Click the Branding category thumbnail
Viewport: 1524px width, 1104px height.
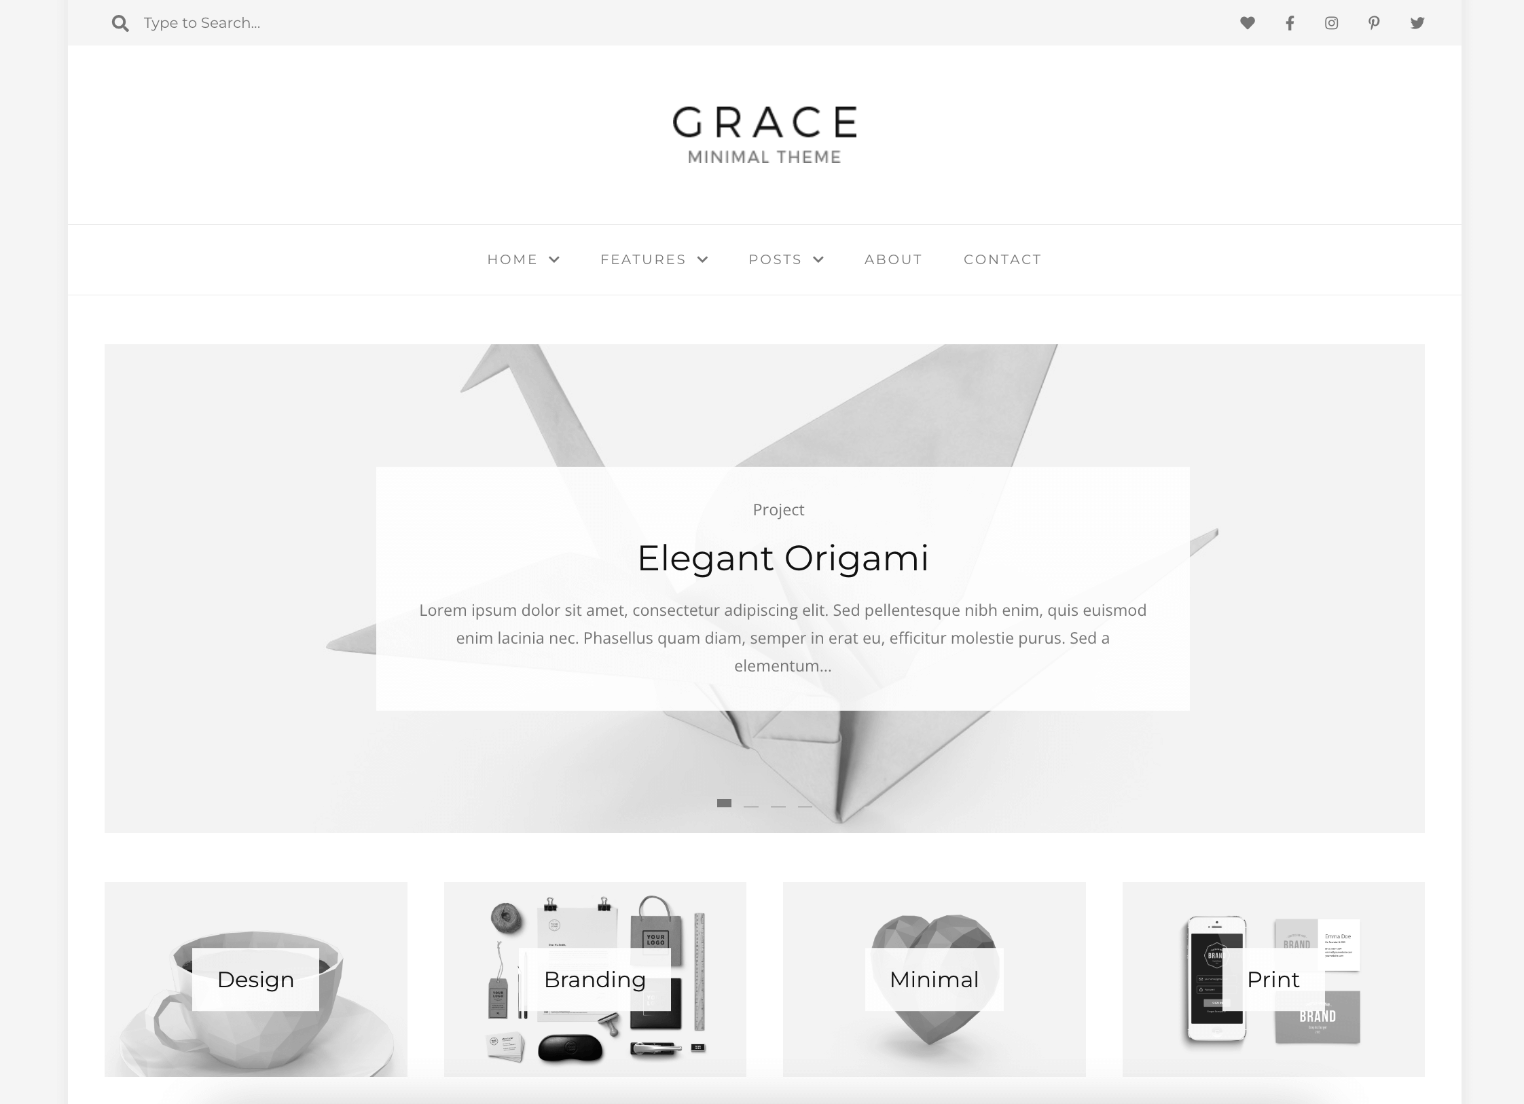594,980
